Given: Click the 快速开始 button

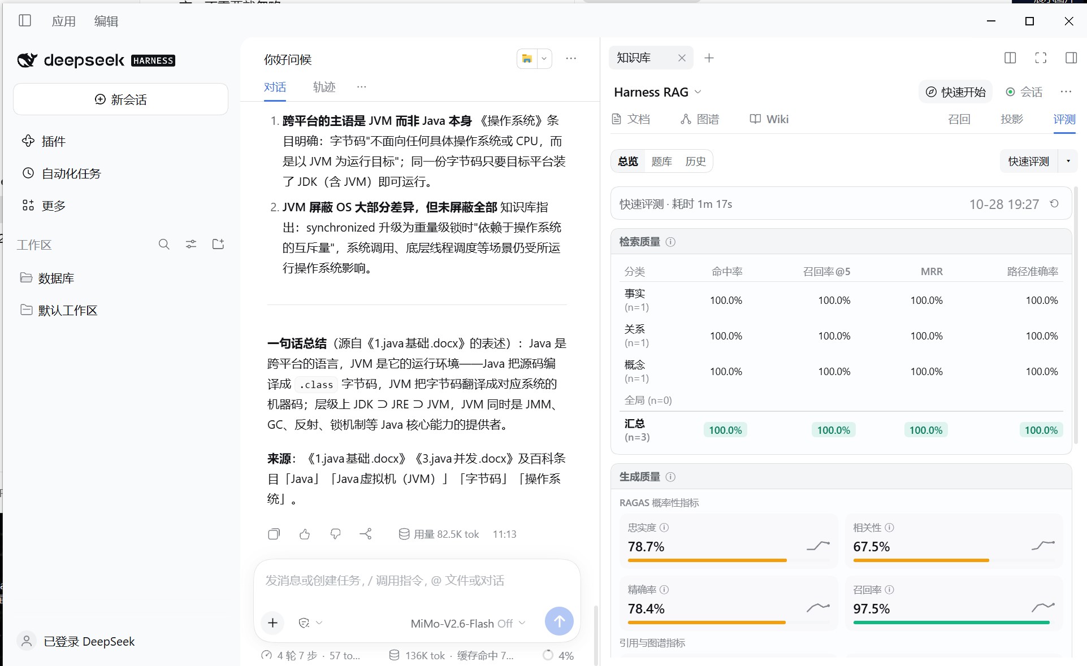Looking at the screenshot, I should coord(955,92).
